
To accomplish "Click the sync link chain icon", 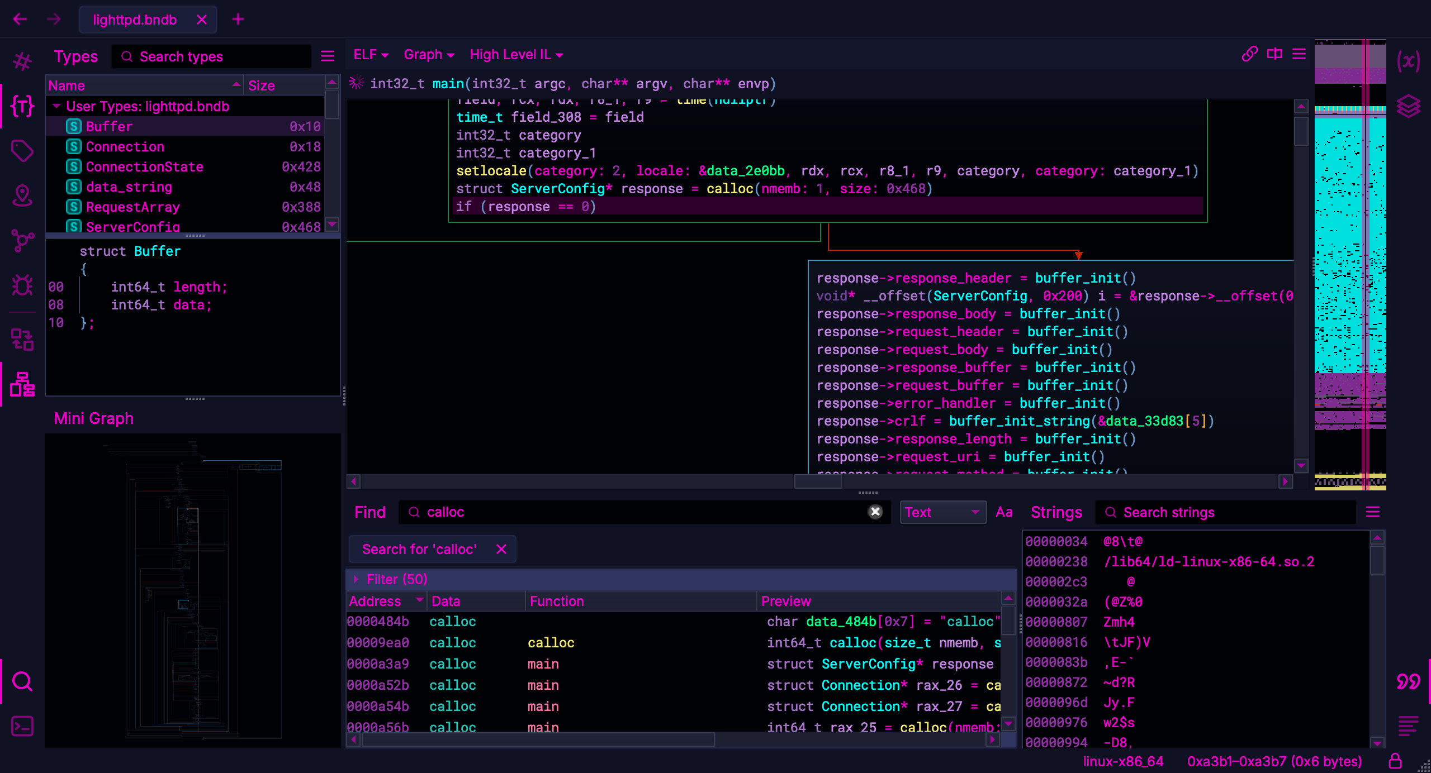I will 1249,54.
